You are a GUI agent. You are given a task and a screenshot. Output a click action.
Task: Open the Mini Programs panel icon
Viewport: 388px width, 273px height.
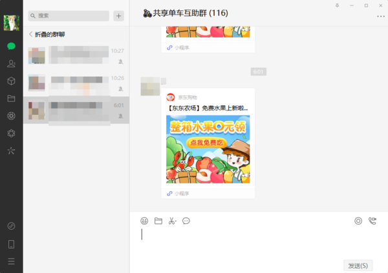click(x=11, y=226)
